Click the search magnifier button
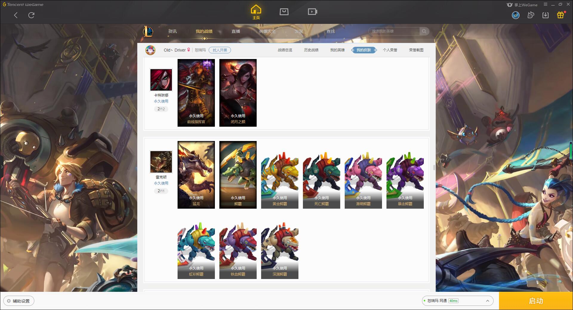Image resolution: width=573 pixels, height=310 pixels. tap(424, 31)
